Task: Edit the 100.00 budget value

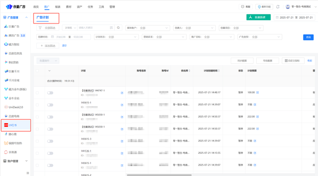Action: 258,92
